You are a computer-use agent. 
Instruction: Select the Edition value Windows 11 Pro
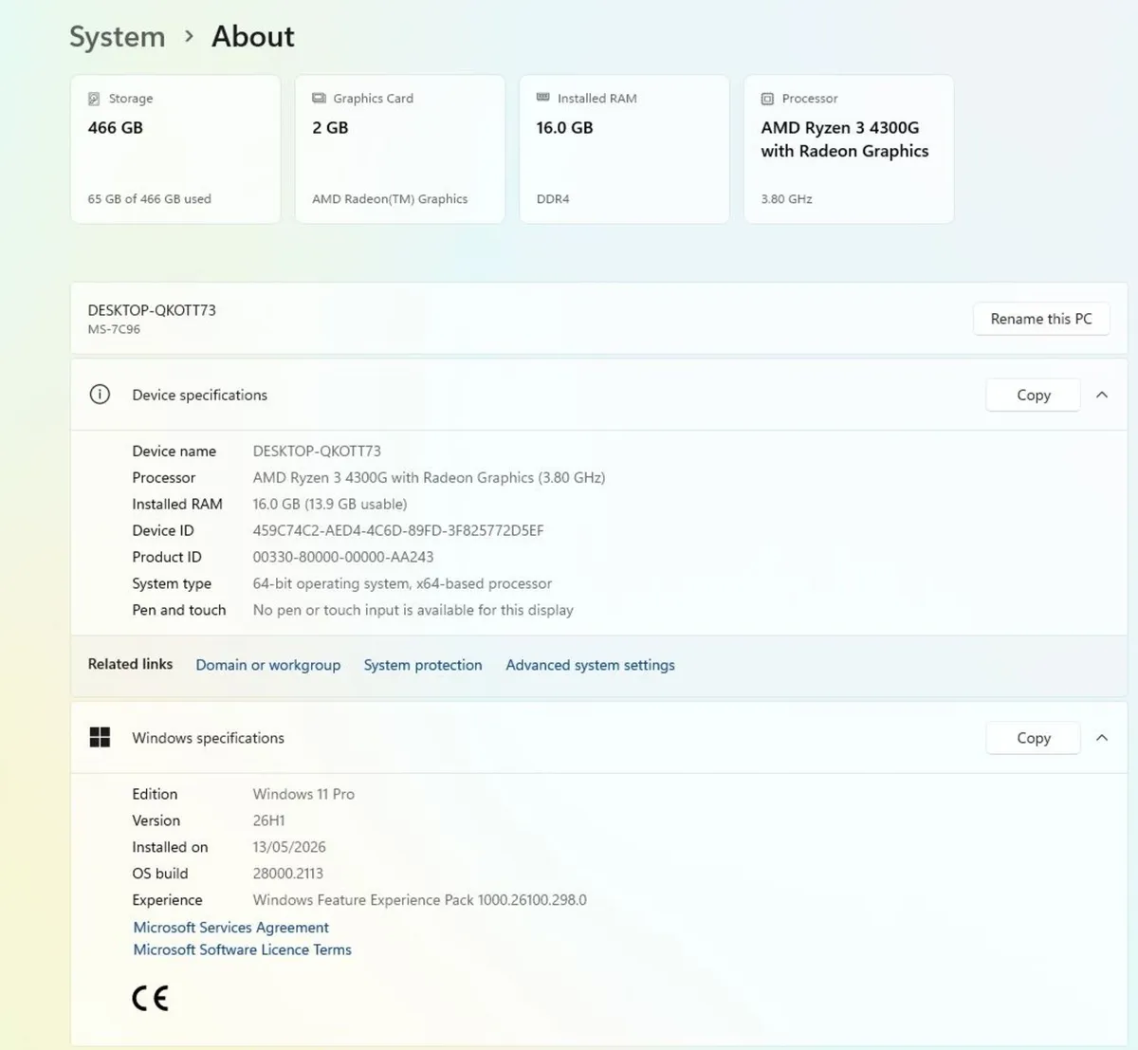pos(303,794)
